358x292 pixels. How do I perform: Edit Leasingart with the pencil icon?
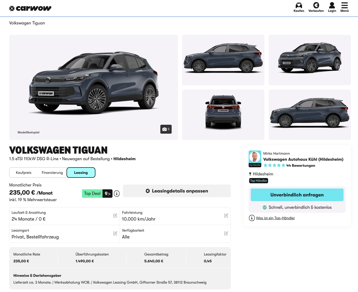115,233
